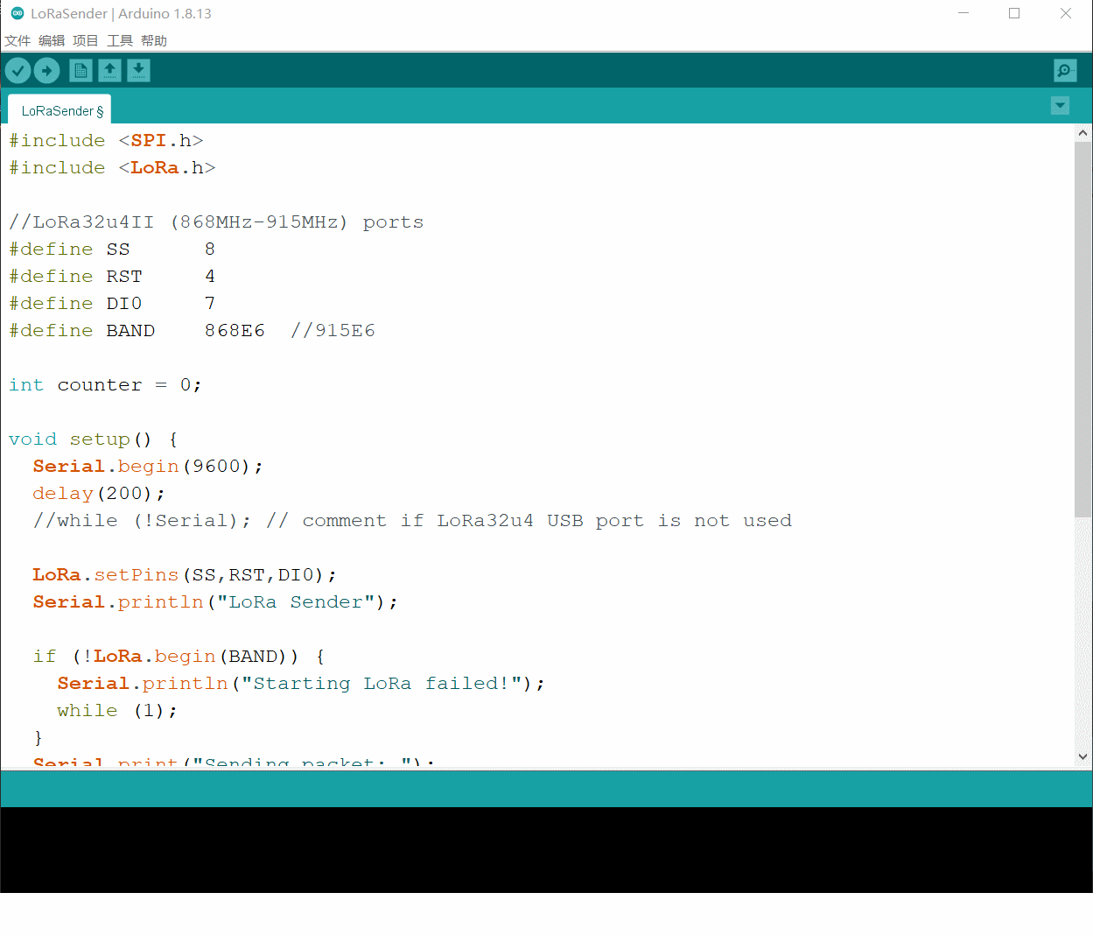1093x935 pixels.
Task: Click the editor scrollbar up arrow
Action: (x=1083, y=133)
